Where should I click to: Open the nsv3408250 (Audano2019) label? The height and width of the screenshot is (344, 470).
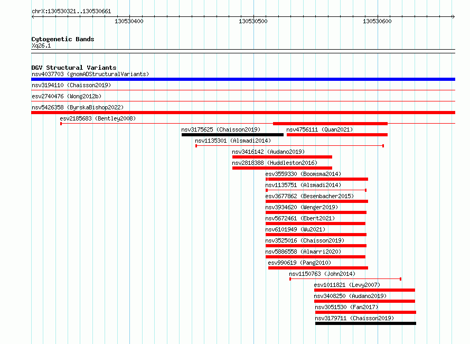pyautogui.click(x=350, y=296)
